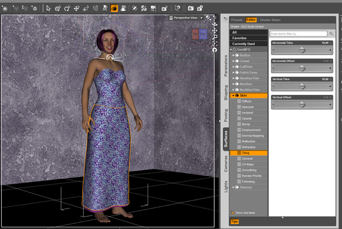Click the Tips button at bottom
Viewport: 342px width, 229px height.
pos(234,222)
